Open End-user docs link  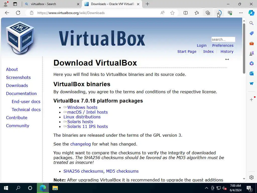26,102
